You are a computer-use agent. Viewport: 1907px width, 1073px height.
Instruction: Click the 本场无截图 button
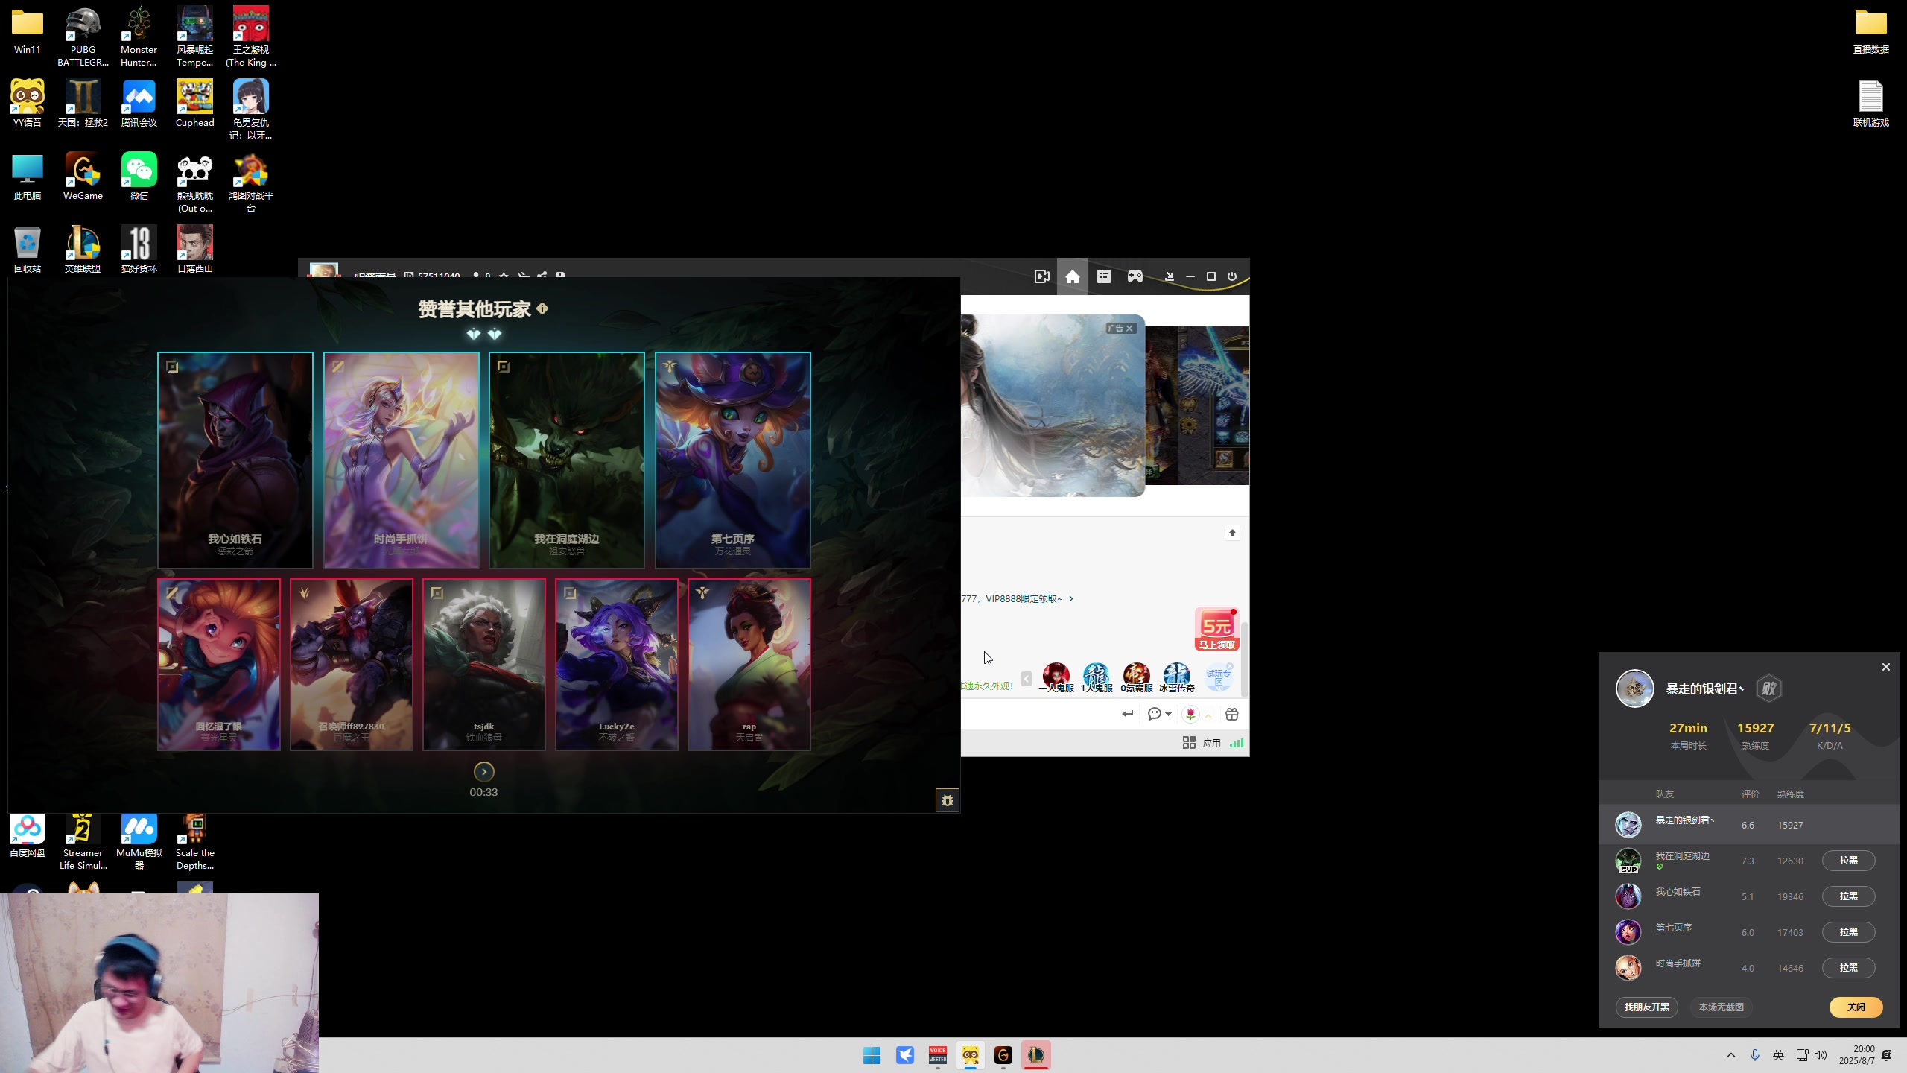pyautogui.click(x=1722, y=1007)
